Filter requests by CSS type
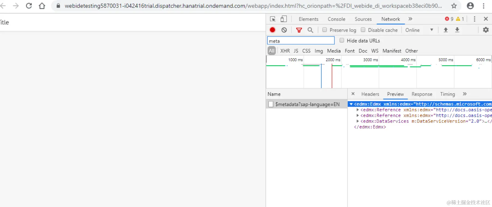492x207 pixels. coord(306,51)
